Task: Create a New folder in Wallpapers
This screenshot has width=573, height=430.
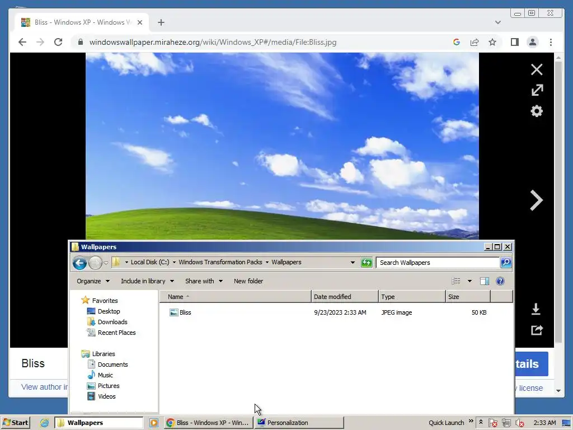Action: click(248, 281)
